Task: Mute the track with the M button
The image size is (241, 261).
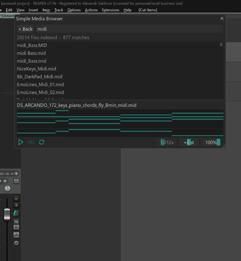Action: point(16,199)
